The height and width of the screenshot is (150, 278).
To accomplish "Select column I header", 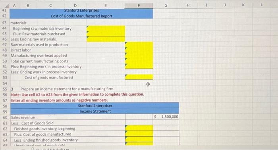I will pos(207,5).
